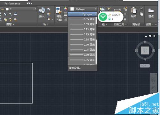The height and width of the screenshot is (115, 160).
Task: Expand the 实用工具 panel
Action: click(x=120, y=25)
